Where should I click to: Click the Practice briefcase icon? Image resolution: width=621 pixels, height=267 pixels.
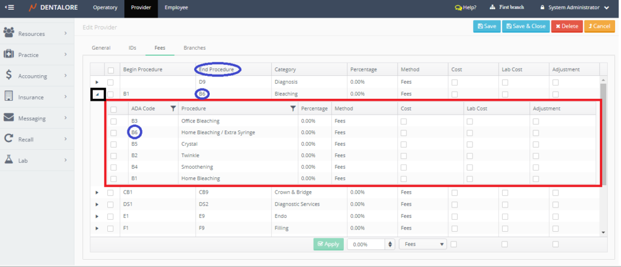(x=9, y=54)
